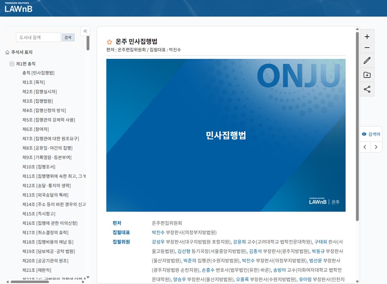Screen dimensions: 387x284
Task: Go to previous search hit arrow
Action: [x=365, y=147]
